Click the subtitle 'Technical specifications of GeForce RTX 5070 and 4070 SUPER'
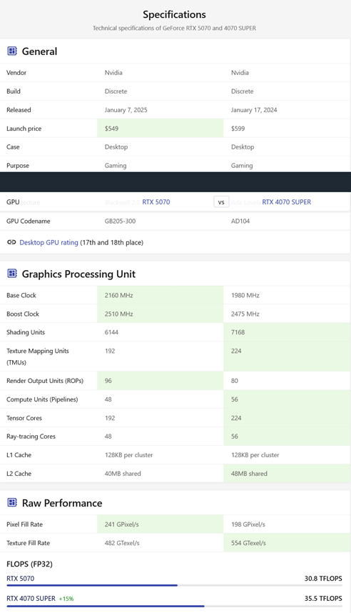Image resolution: width=351 pixels, height=613 pixels. 174,28
